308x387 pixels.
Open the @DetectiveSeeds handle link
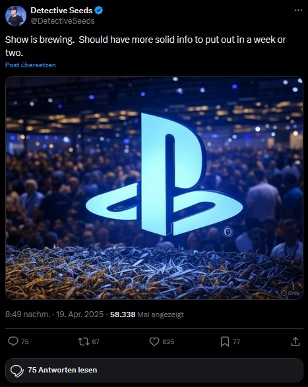coord(63,21)
